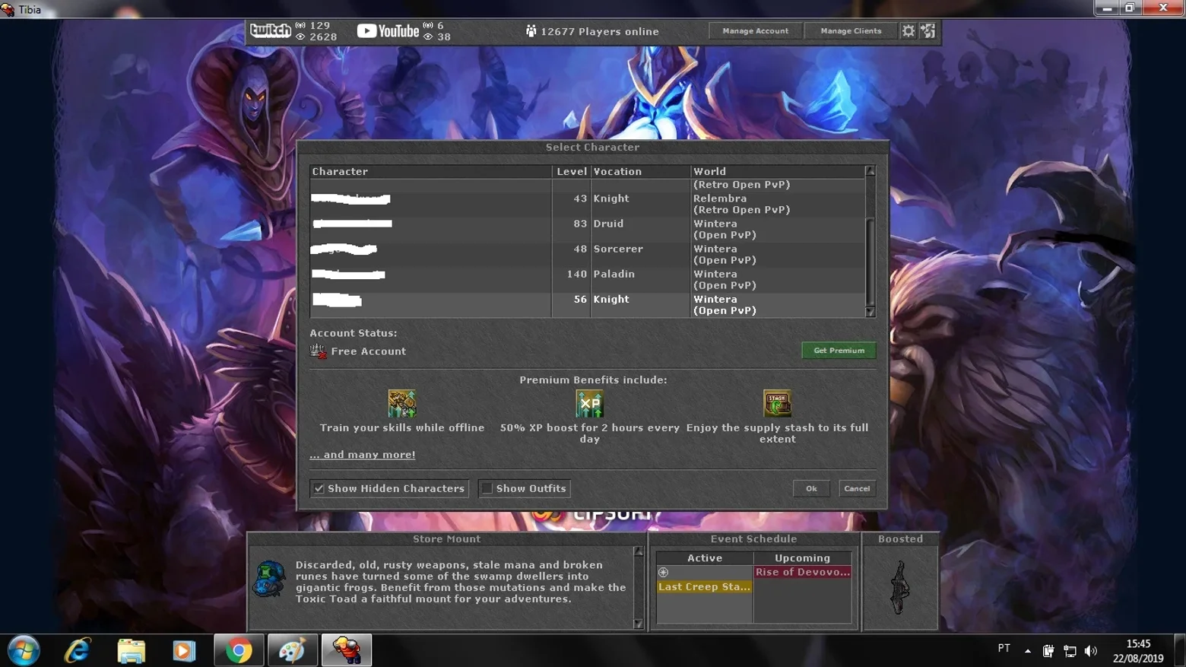Click the boosted creature image

900,587
